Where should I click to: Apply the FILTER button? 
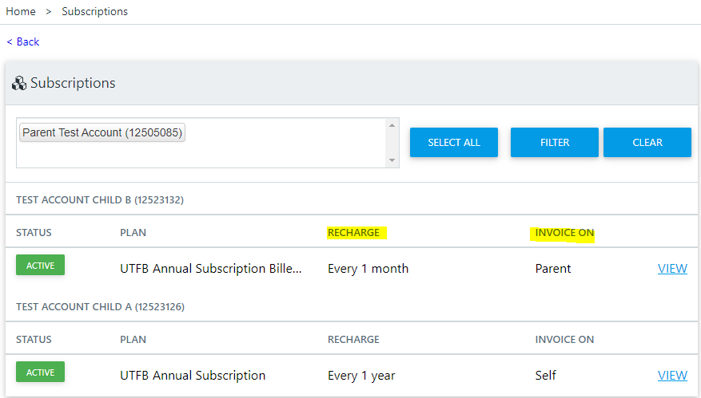[x=555, y=142]
